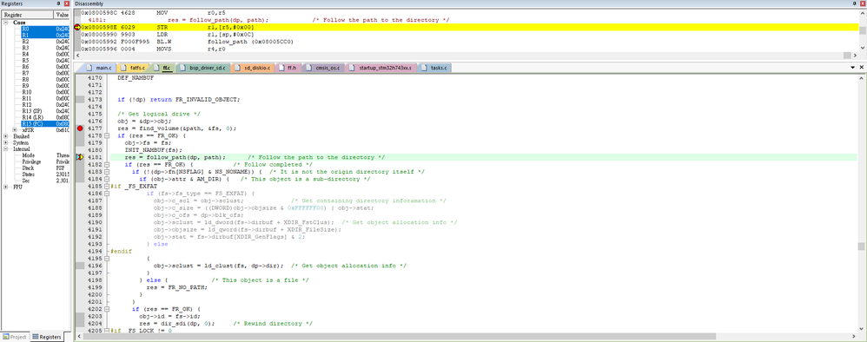Image resolution: width=867 pixels, height=342 pixels.
Task: Switch to the fatfs.c tab
Action: pos(132,68)
